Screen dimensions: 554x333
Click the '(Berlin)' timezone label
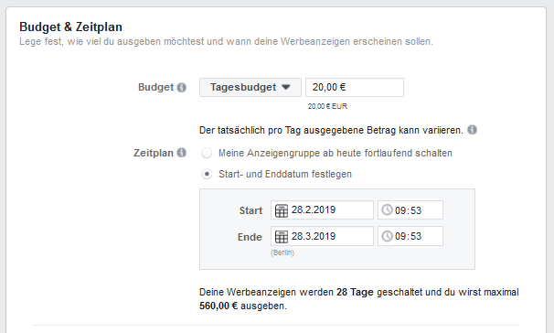[x=282, y=252]
